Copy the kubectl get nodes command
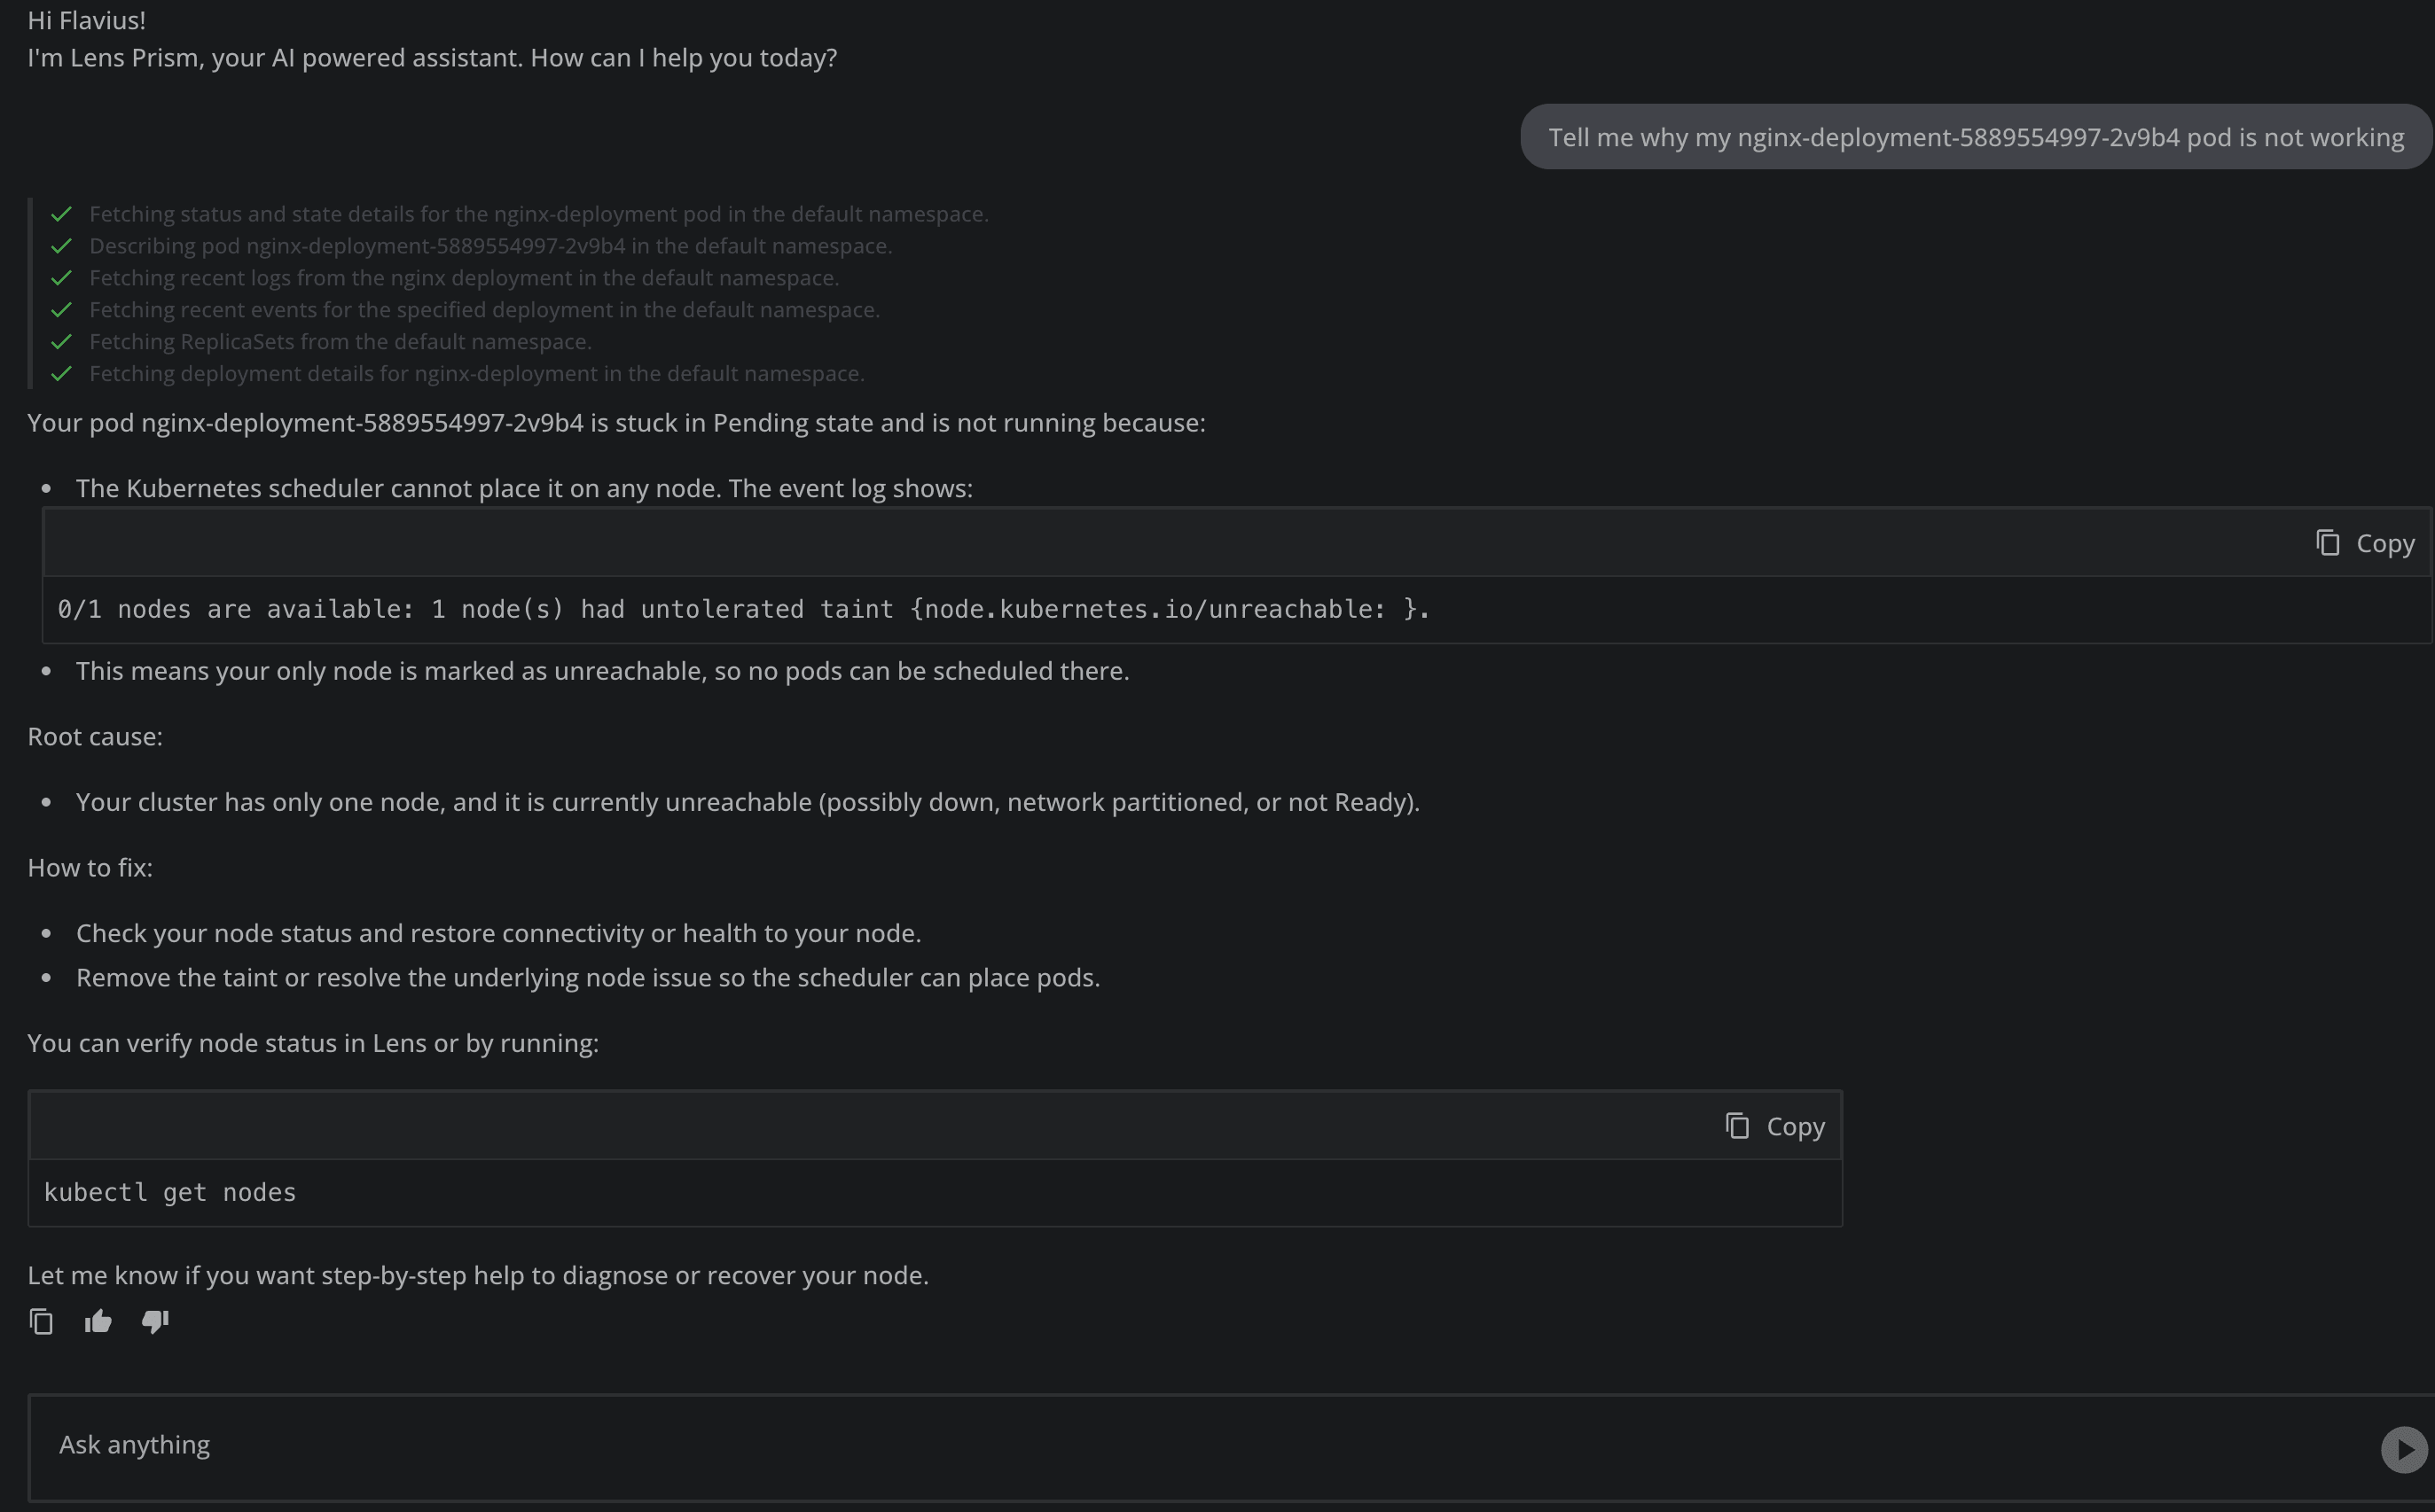 1776,1126
